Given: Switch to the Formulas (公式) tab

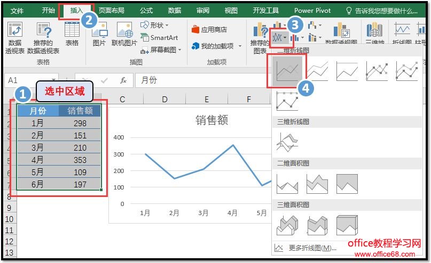Looking at the screenshot, I should point(146,11).
